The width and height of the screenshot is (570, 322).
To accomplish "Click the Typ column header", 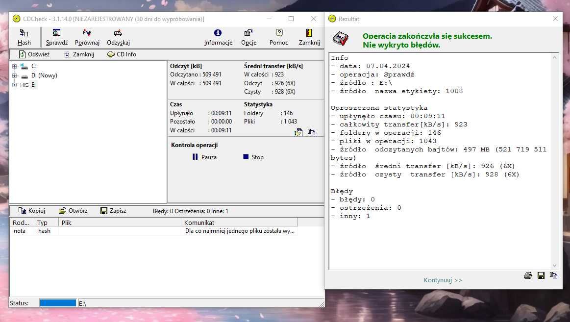I will coord(47,223).
